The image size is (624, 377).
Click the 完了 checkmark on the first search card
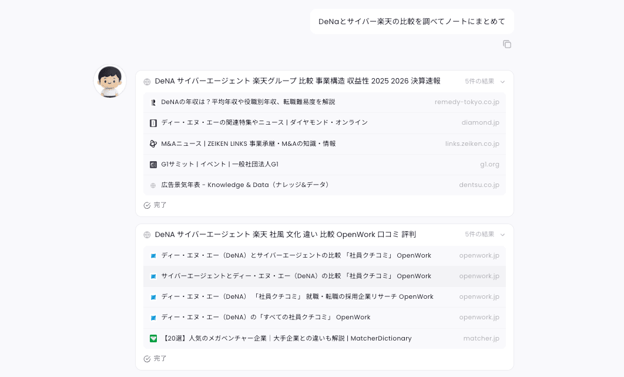147,205
